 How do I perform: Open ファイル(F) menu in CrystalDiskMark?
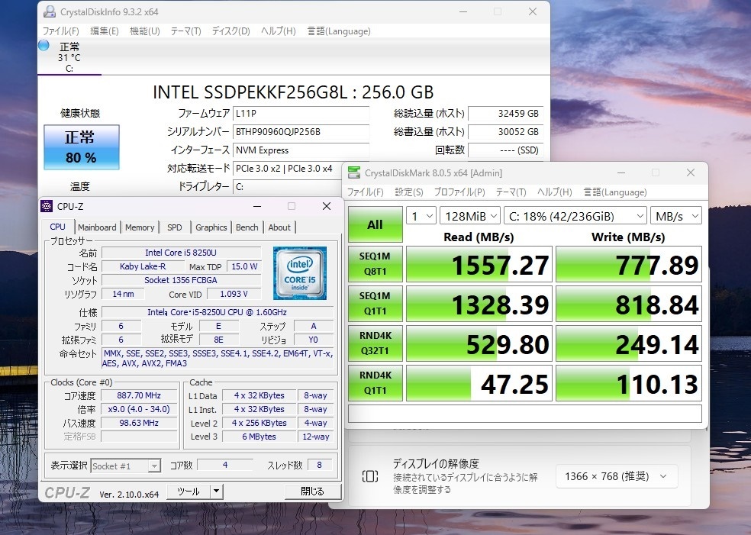coord(365,192)
